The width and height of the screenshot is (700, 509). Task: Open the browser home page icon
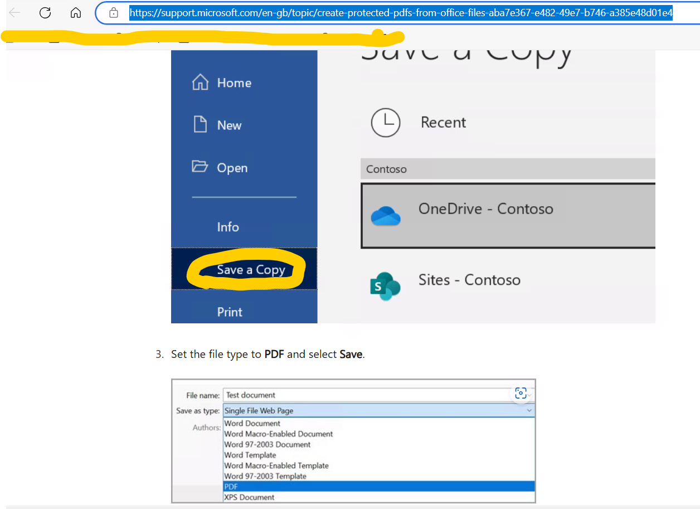pyautogui.click(x=76, y=13)
